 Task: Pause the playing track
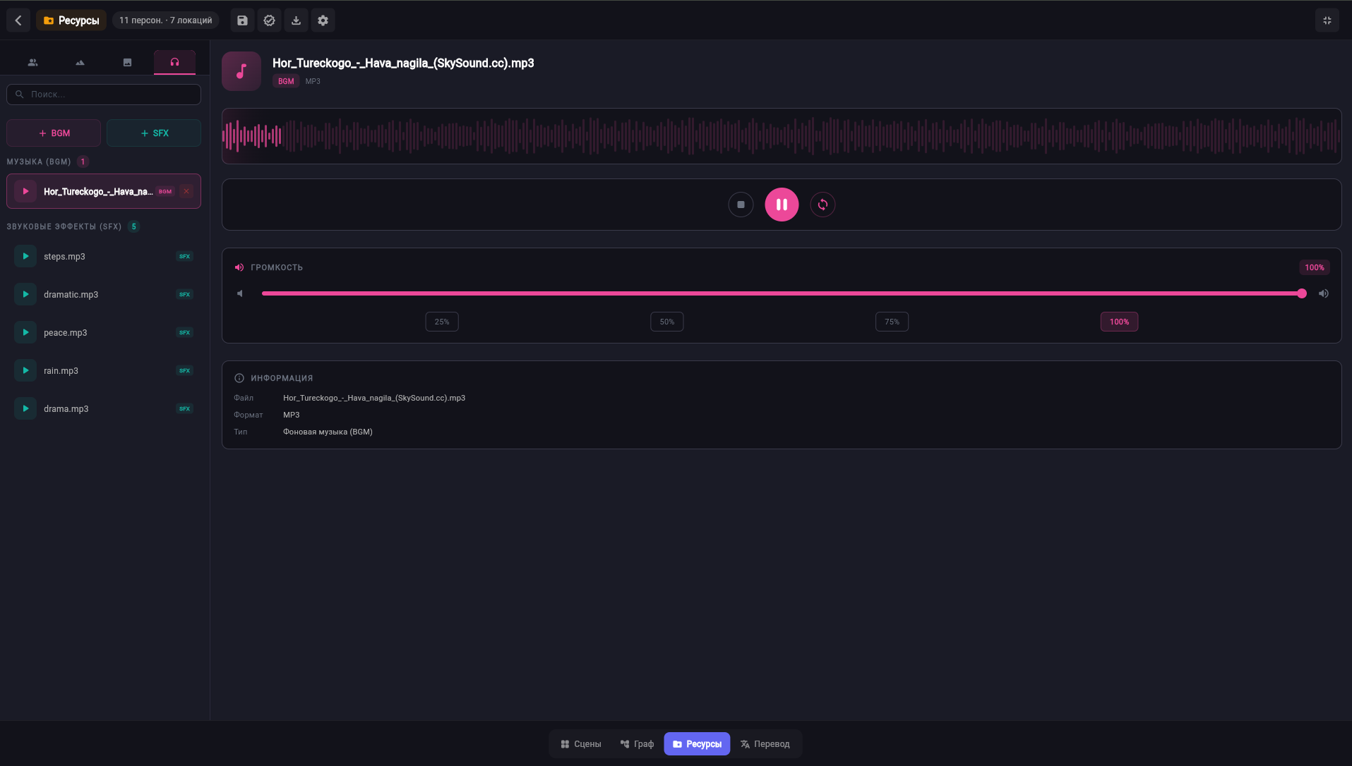point(782,205)
